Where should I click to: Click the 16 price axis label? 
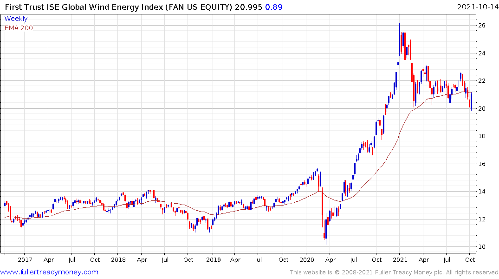click(x=482, y=164)
